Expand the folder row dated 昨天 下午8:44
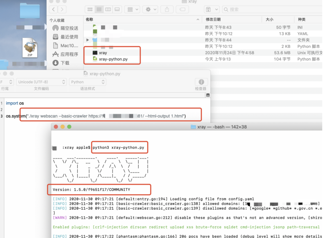 click(x=88, y=40)
